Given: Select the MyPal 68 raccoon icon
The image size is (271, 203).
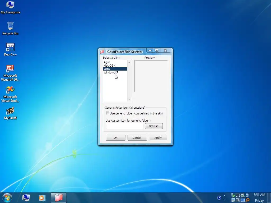Looking at the screenshot, I should pyautogui.click(x=10, y=113).
